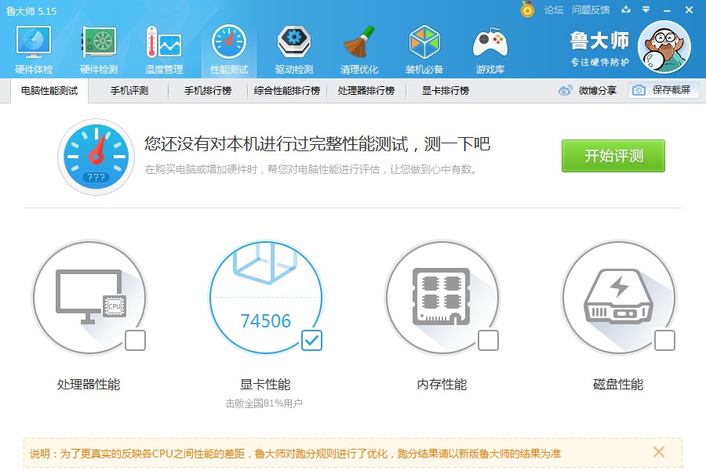Minimize the 鲁大师 window
Screen dimensions: 706x470
pyautogui.click(x=668, y=10)
